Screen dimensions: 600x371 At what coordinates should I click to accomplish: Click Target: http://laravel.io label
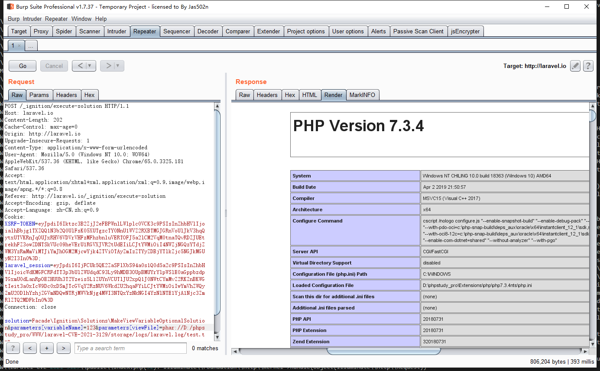coord(535,66)
